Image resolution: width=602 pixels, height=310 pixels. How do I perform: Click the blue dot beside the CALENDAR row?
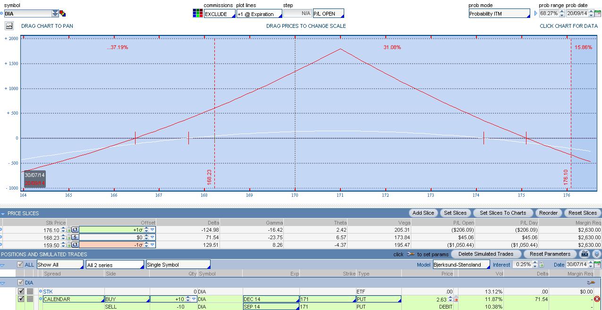(41, 299)
